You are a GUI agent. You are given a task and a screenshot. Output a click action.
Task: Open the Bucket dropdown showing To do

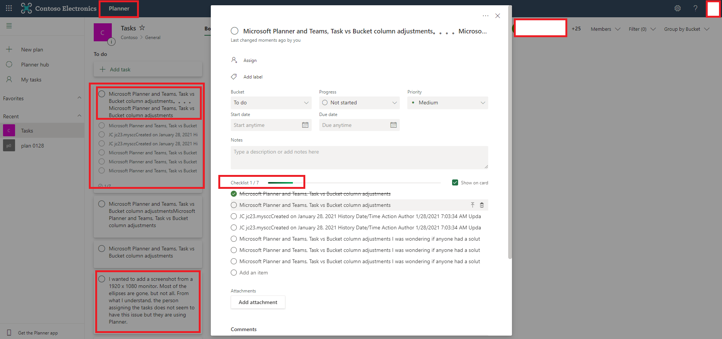click(x=271, y=102)
